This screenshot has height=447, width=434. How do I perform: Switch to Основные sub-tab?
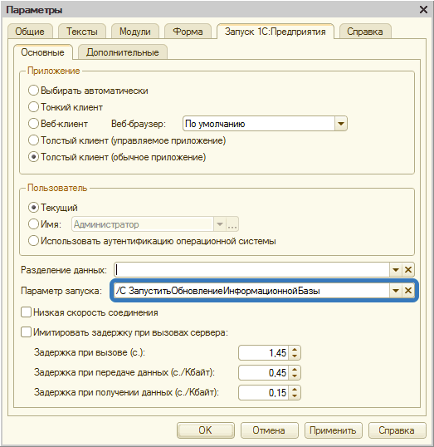click(x=42, y=52)
